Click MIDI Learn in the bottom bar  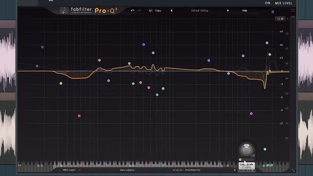click(69, 170)
